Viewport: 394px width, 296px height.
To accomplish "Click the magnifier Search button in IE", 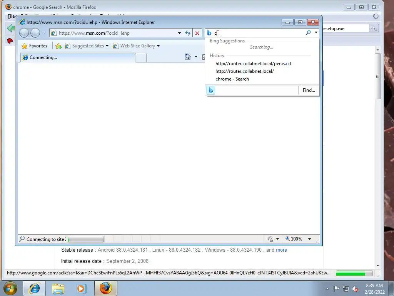I will pos(308,32).
